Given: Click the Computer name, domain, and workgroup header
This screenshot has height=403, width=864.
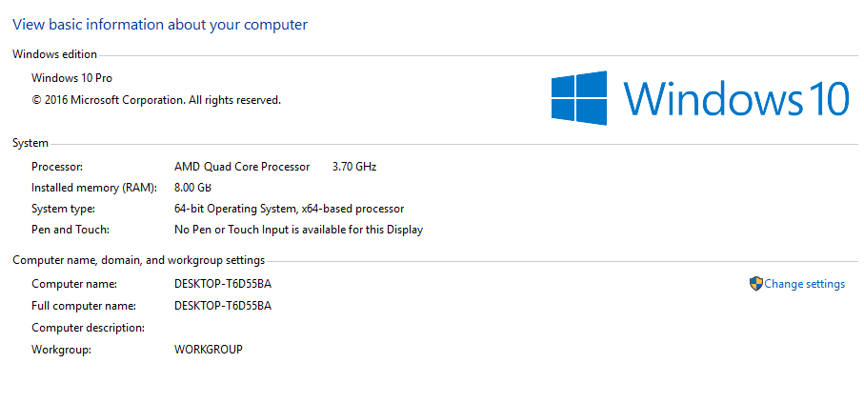Looking at the screenshot, I should point(138,260).
